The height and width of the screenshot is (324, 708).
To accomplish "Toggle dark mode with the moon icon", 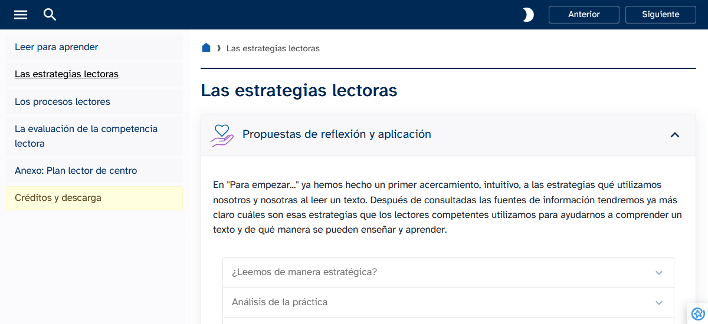I will (x=528, y=15).
